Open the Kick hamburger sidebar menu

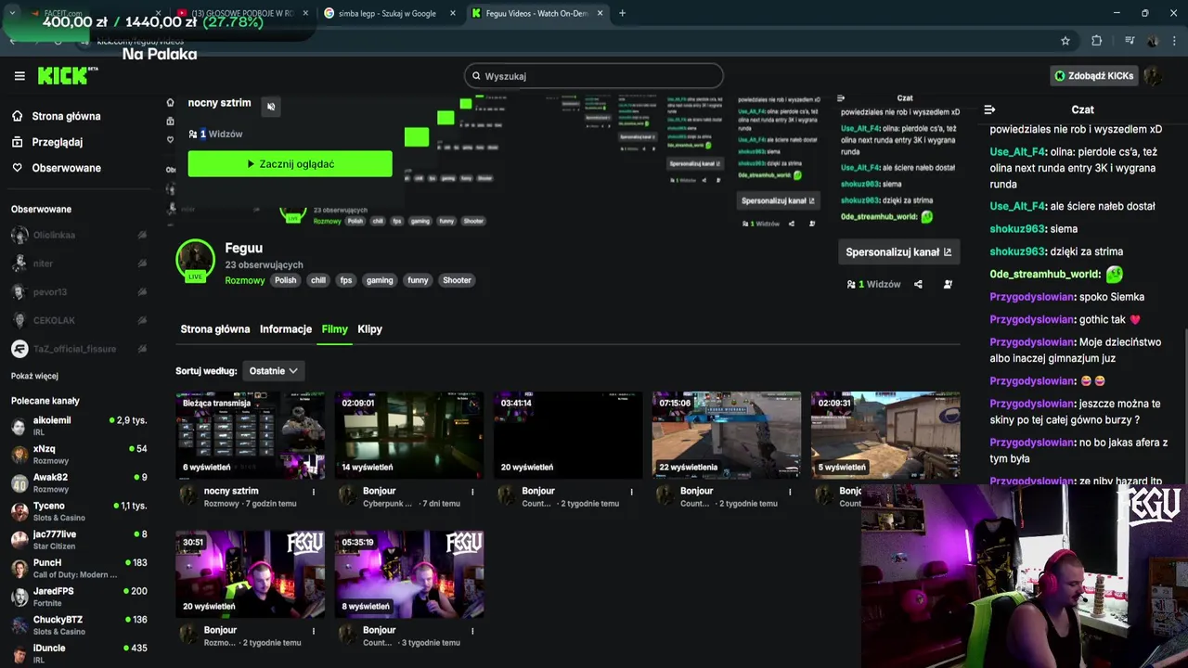point(19,76)
